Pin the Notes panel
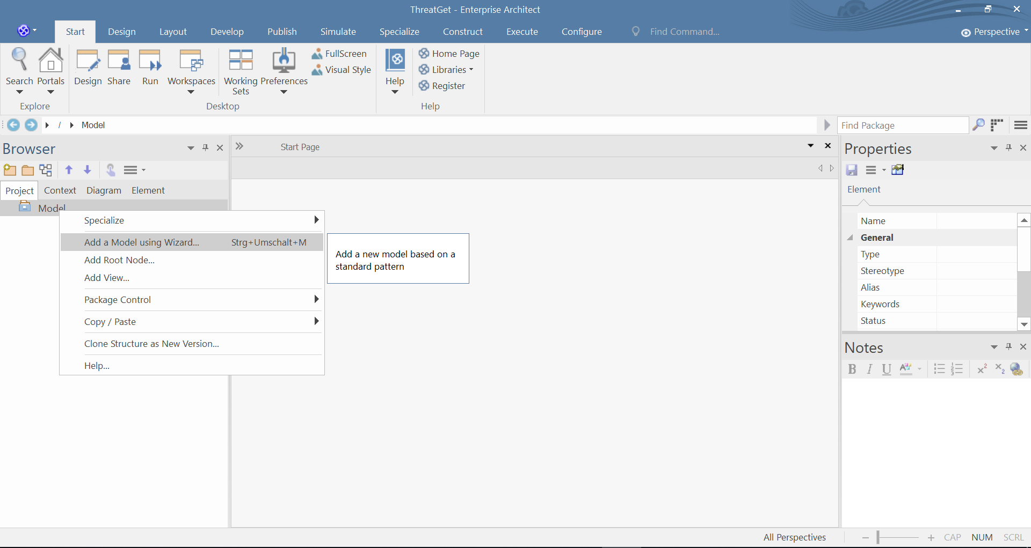This screenshot has height=548, width=1031. tap(1008, 347)
